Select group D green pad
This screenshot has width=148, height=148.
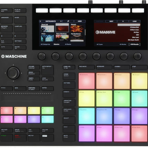(47, 110)
